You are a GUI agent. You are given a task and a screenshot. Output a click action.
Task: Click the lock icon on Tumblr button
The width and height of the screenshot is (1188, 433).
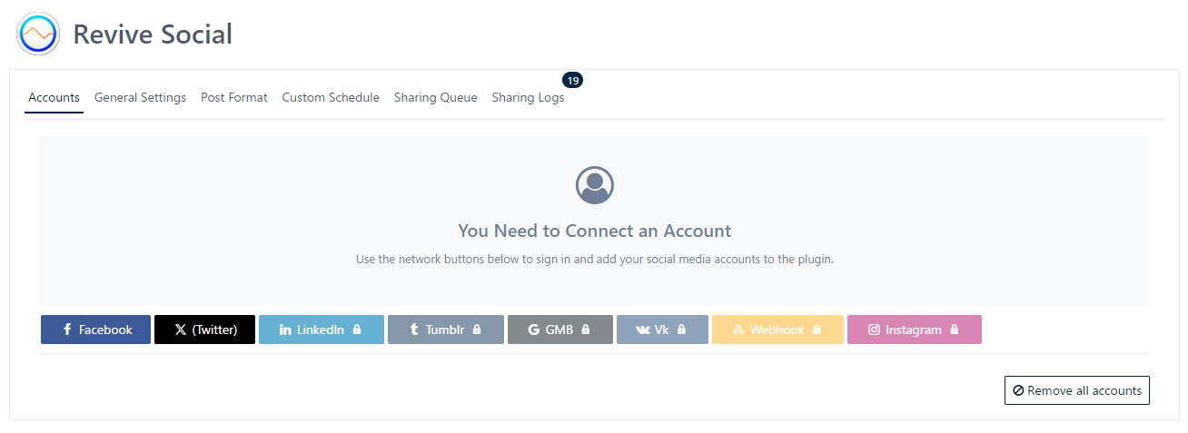coord(477,330)
